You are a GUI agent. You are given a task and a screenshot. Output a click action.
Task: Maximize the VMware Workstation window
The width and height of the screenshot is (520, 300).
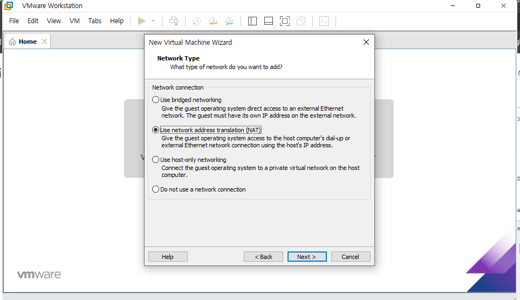[x=478, y=5]
